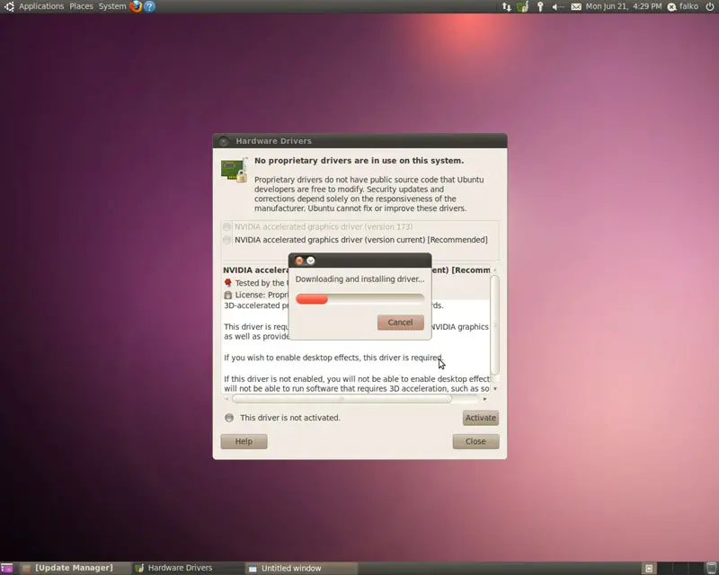Image resolution: width=719 pixels, height=575 pixels.
Task: Click the 'If you wish to enable desktop effects' line
Action: 333,358
